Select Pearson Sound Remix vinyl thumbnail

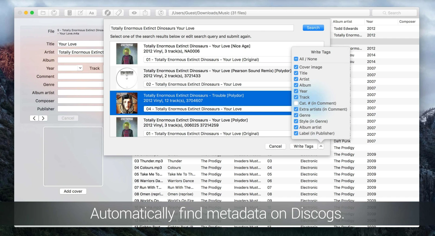(x=127, y=78)
